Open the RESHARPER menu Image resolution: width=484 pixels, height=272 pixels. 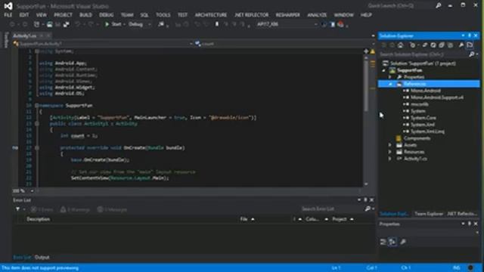point(287,15)
